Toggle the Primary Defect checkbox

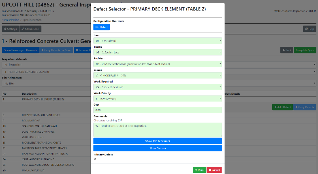click(x=95, y=159)
